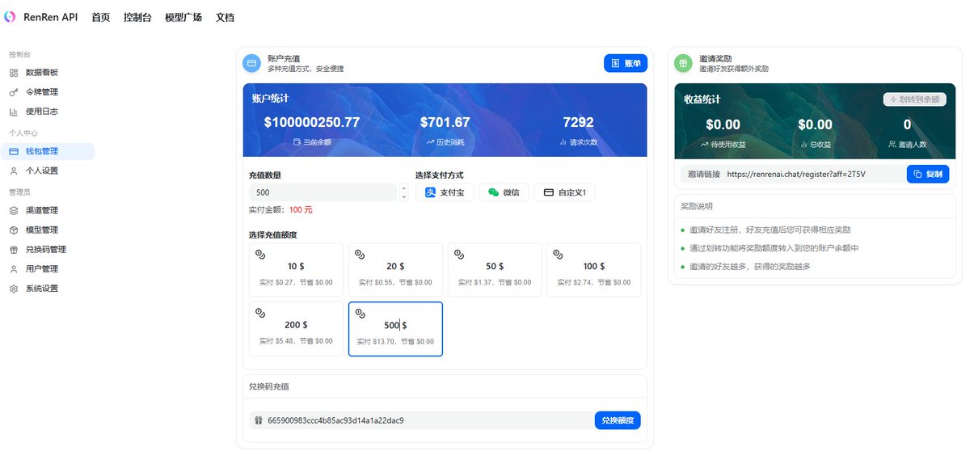Increase 充值数量 with the up arrow
This screenshot has width=970, height=464.
pos(404,188)
